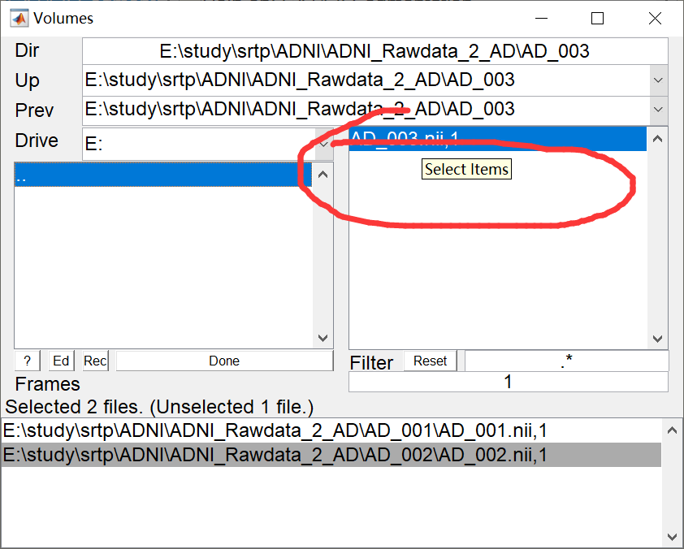
Task: Reset the file filter
Action: 430,361
